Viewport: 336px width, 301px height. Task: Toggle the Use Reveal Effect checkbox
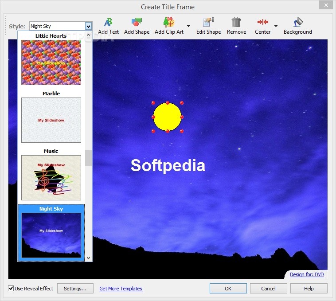(x=11, y=288)
